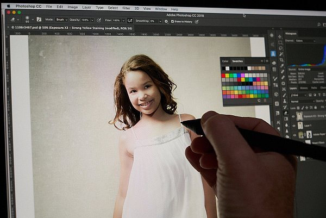Select the Crop tool
The height and width of the screenshot is (218, 326).
[281, 60]
